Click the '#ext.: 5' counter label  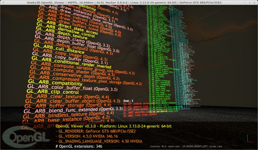point(128,101)
